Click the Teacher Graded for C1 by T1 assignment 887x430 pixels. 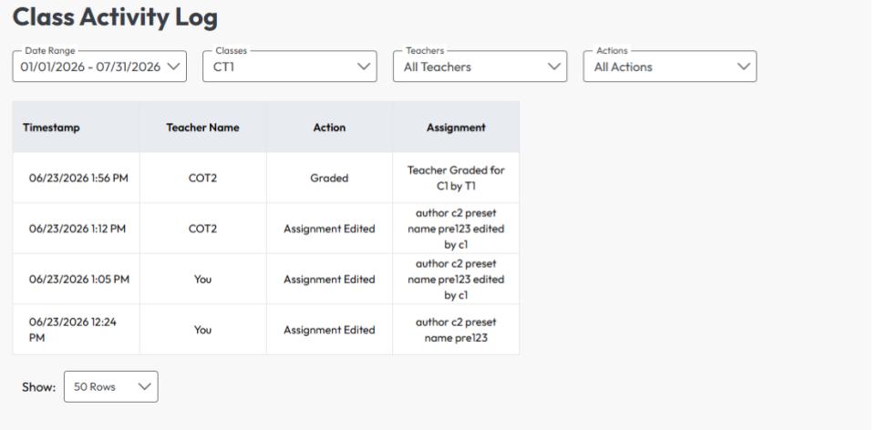[x=456, y=178]
